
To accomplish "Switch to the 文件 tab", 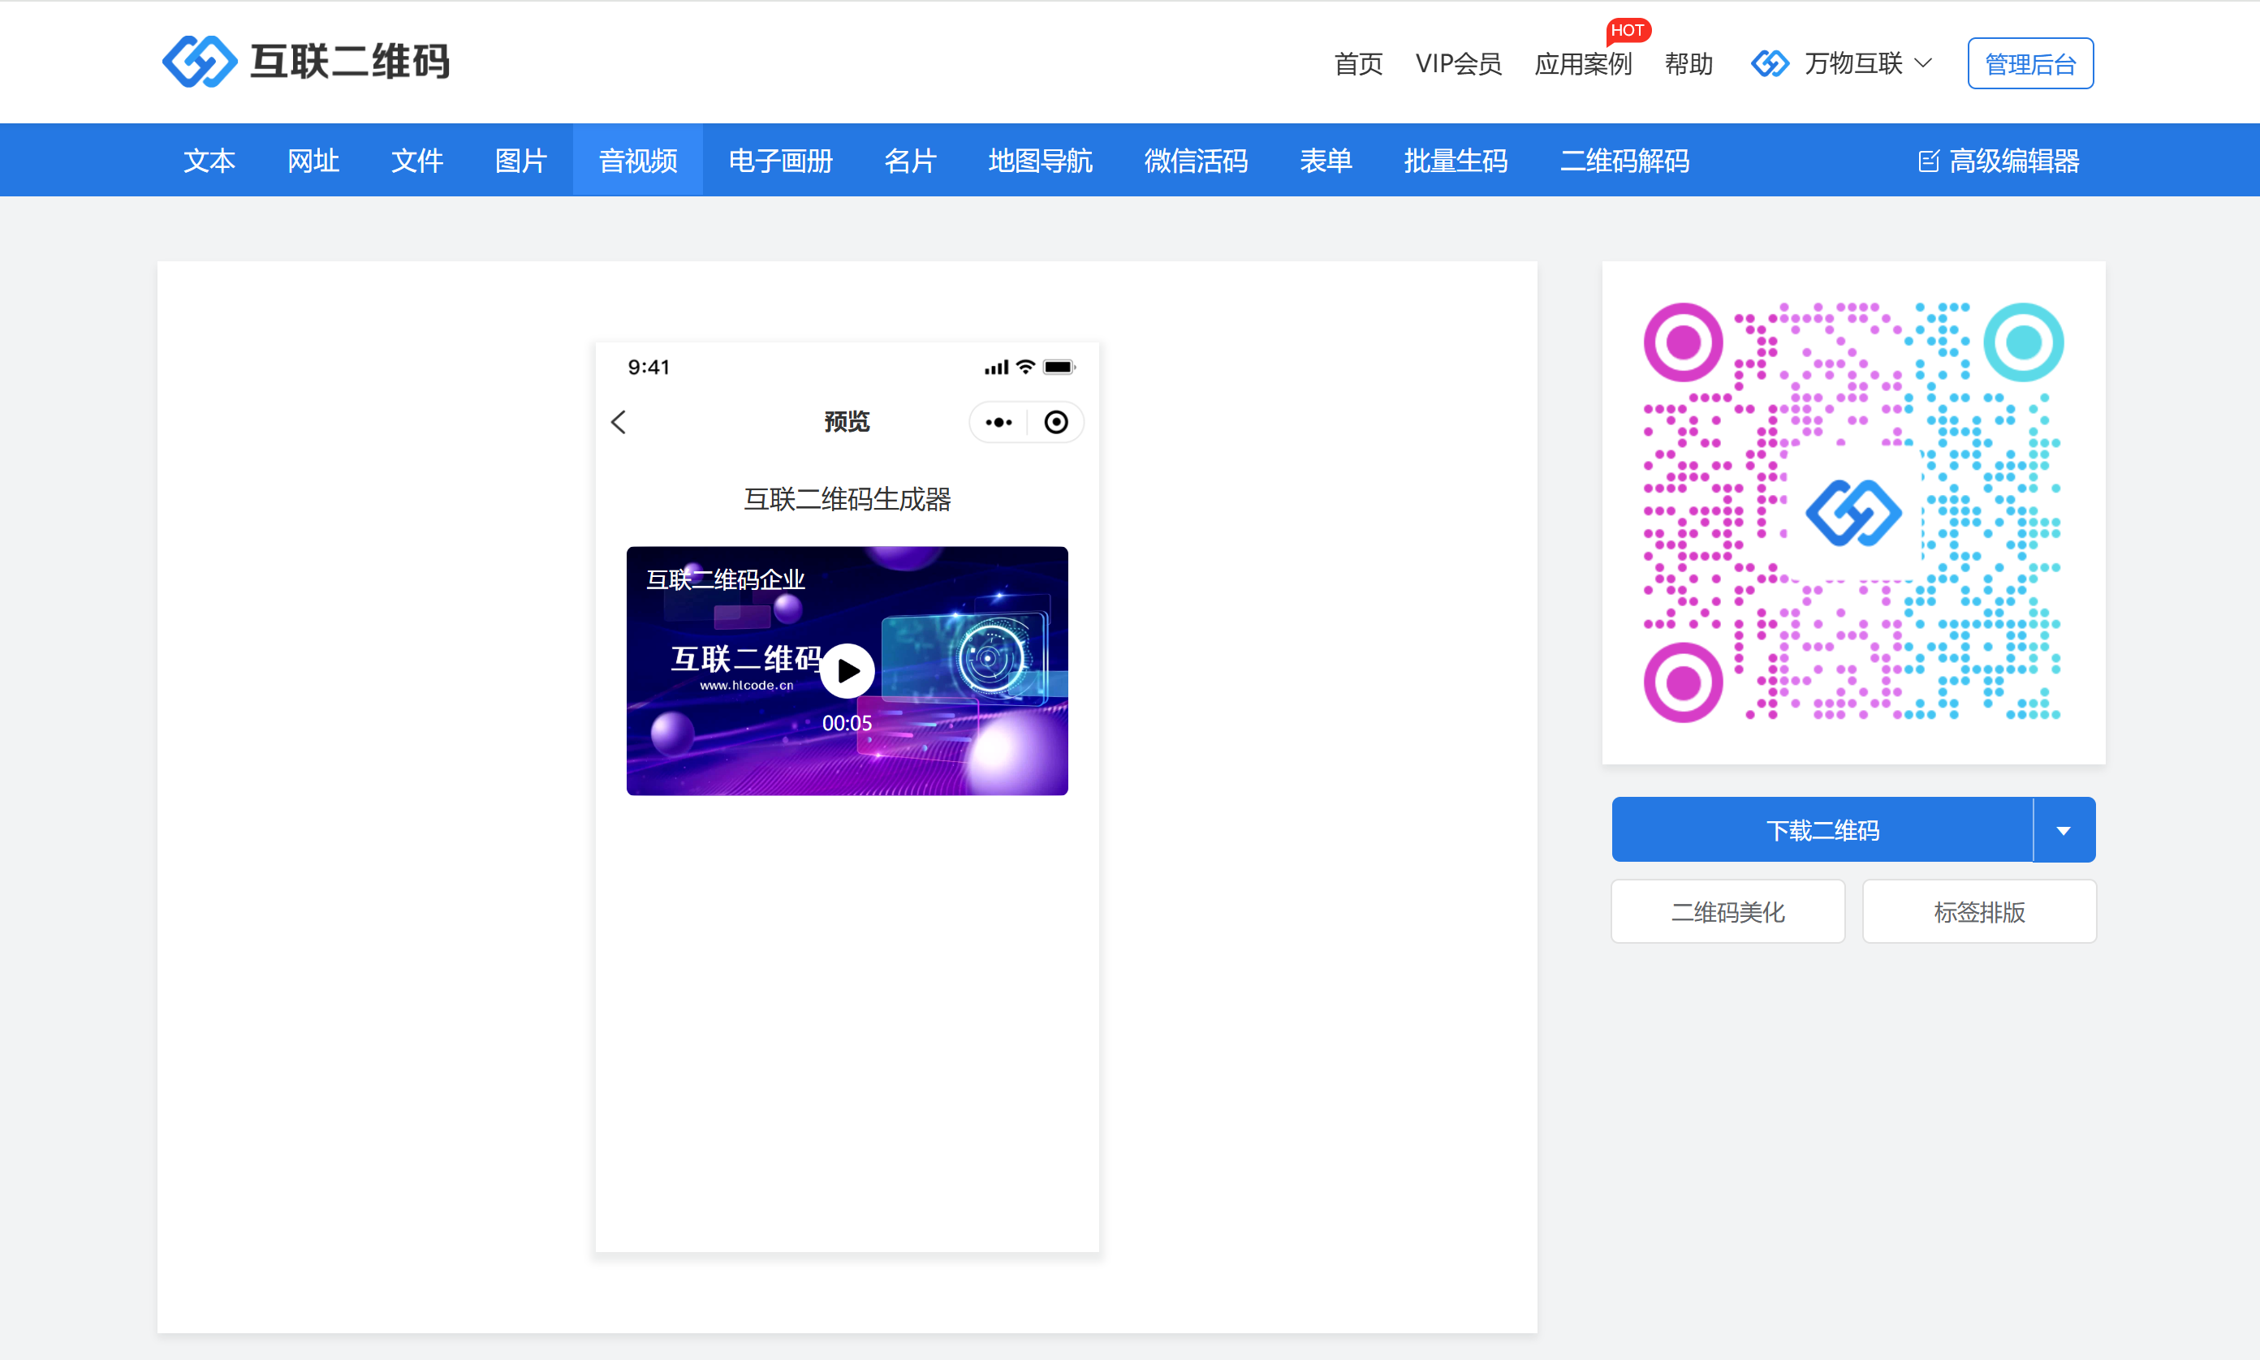I will (x=417, y=161).
